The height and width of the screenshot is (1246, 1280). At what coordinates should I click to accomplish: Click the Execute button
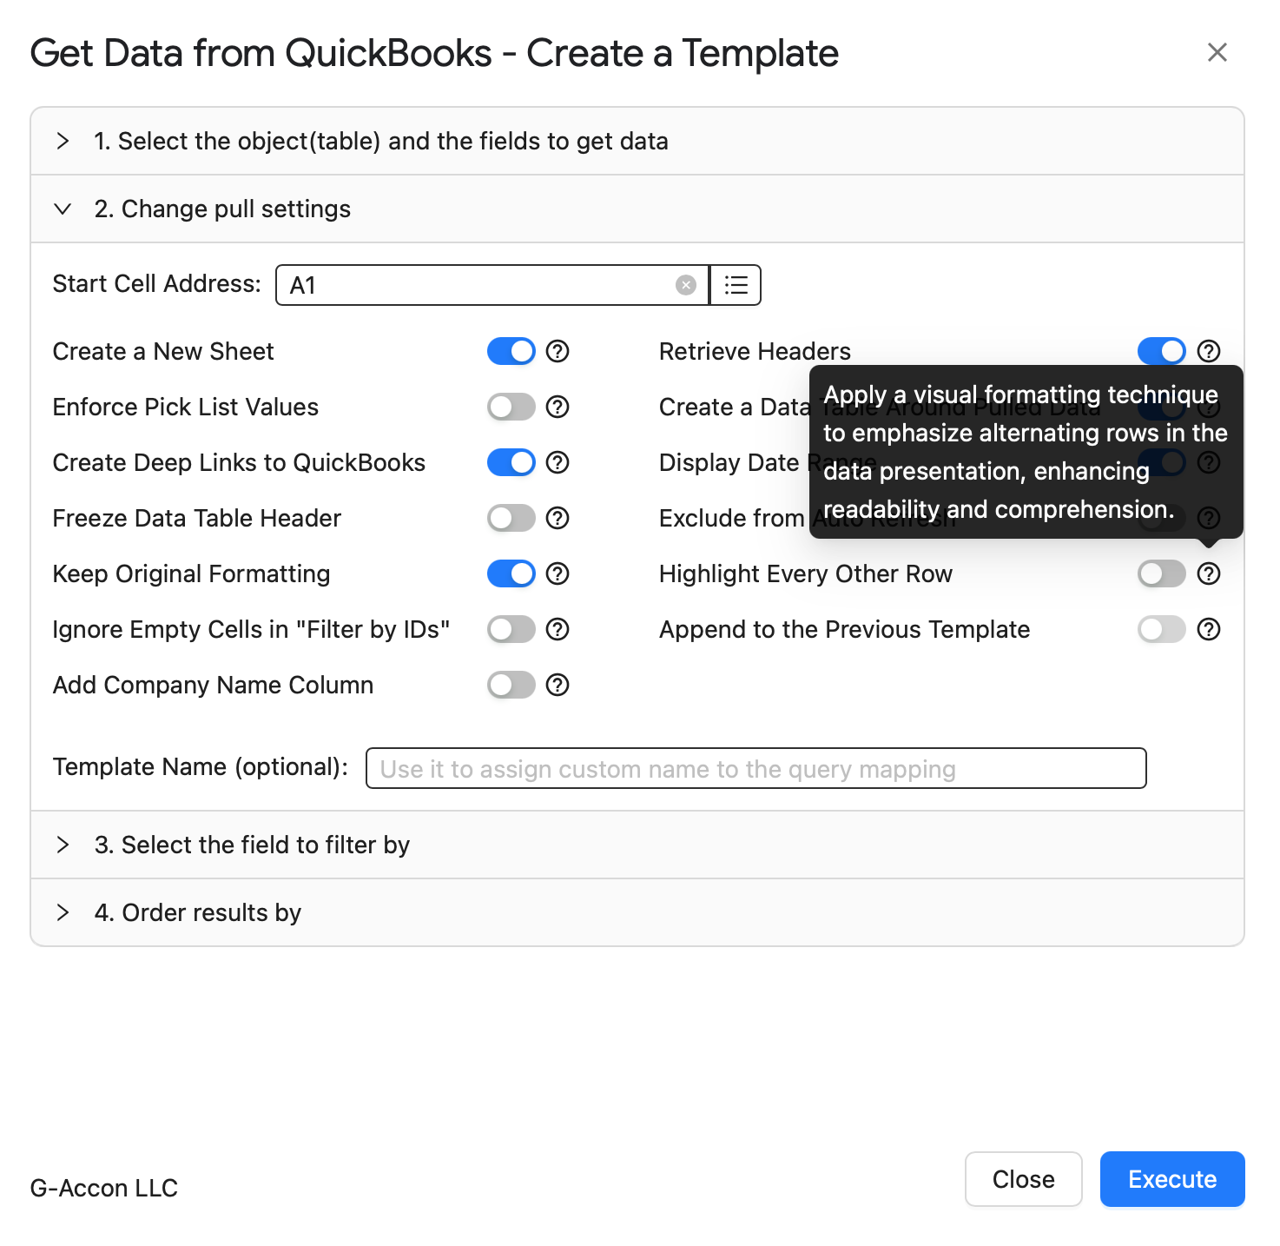1172,1179
